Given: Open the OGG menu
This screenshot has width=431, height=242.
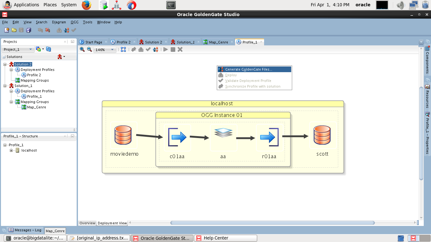Looking at the screenshot, I should click(x=74, y=22).
